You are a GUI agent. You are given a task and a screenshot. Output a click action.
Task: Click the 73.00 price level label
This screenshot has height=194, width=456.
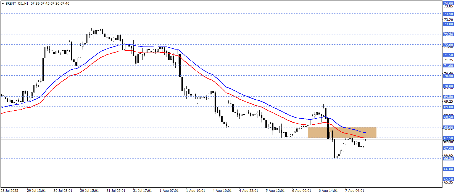[448, 24]
